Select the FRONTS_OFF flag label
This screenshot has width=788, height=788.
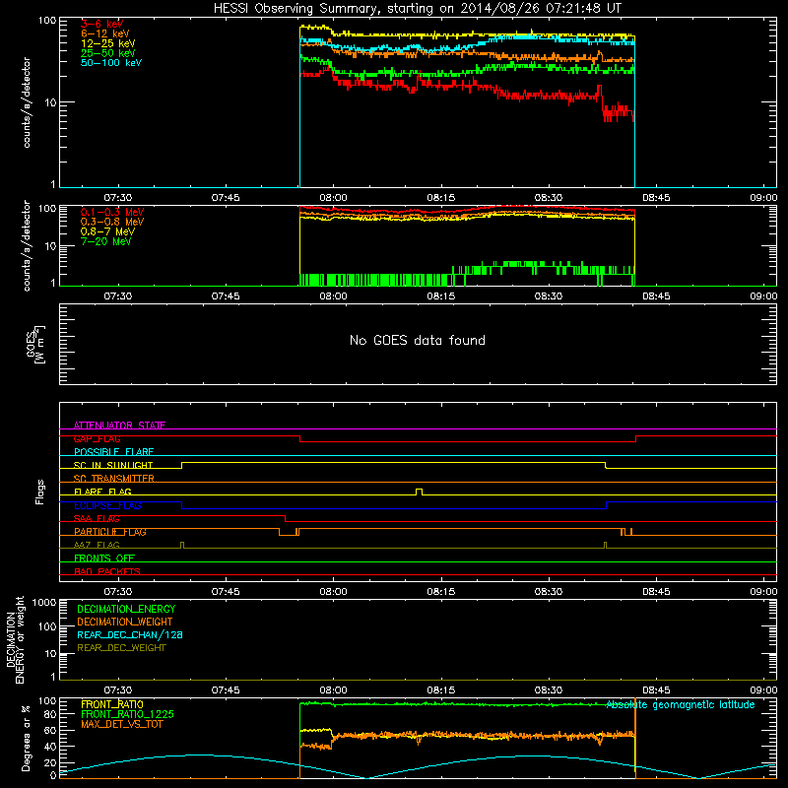click(x=104, y=558)
